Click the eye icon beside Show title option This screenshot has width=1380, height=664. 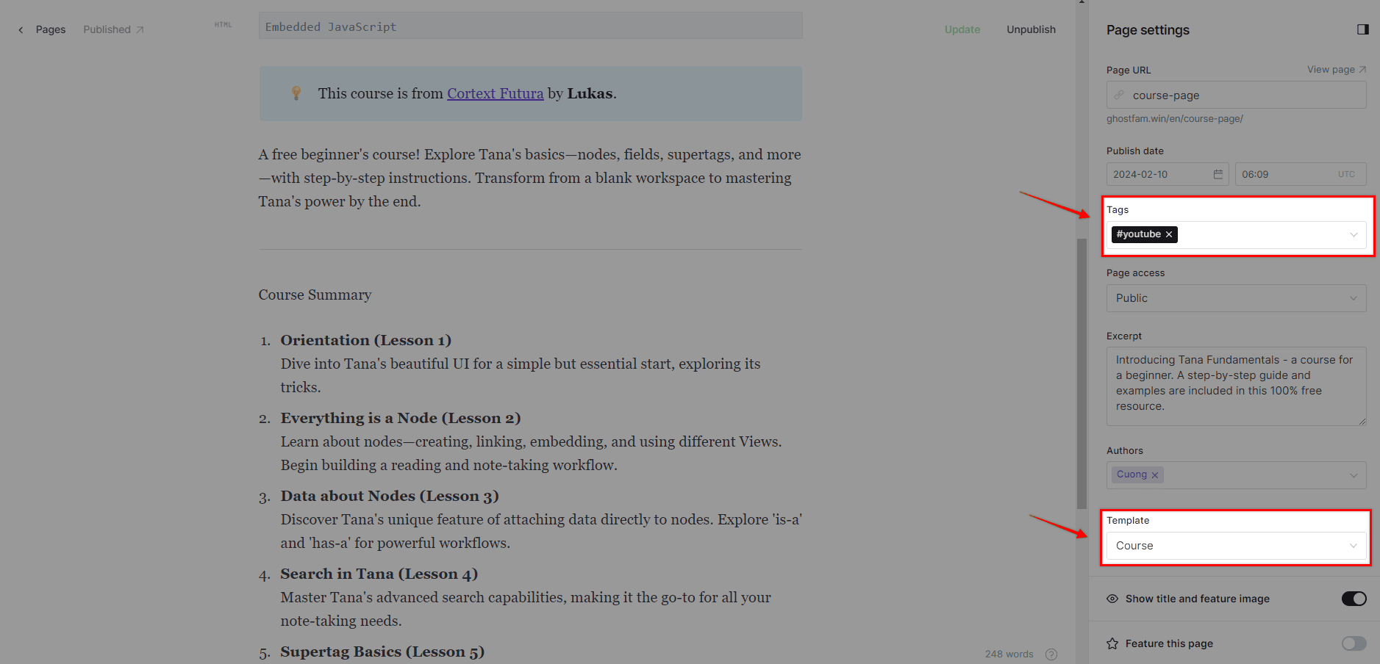1112,599
